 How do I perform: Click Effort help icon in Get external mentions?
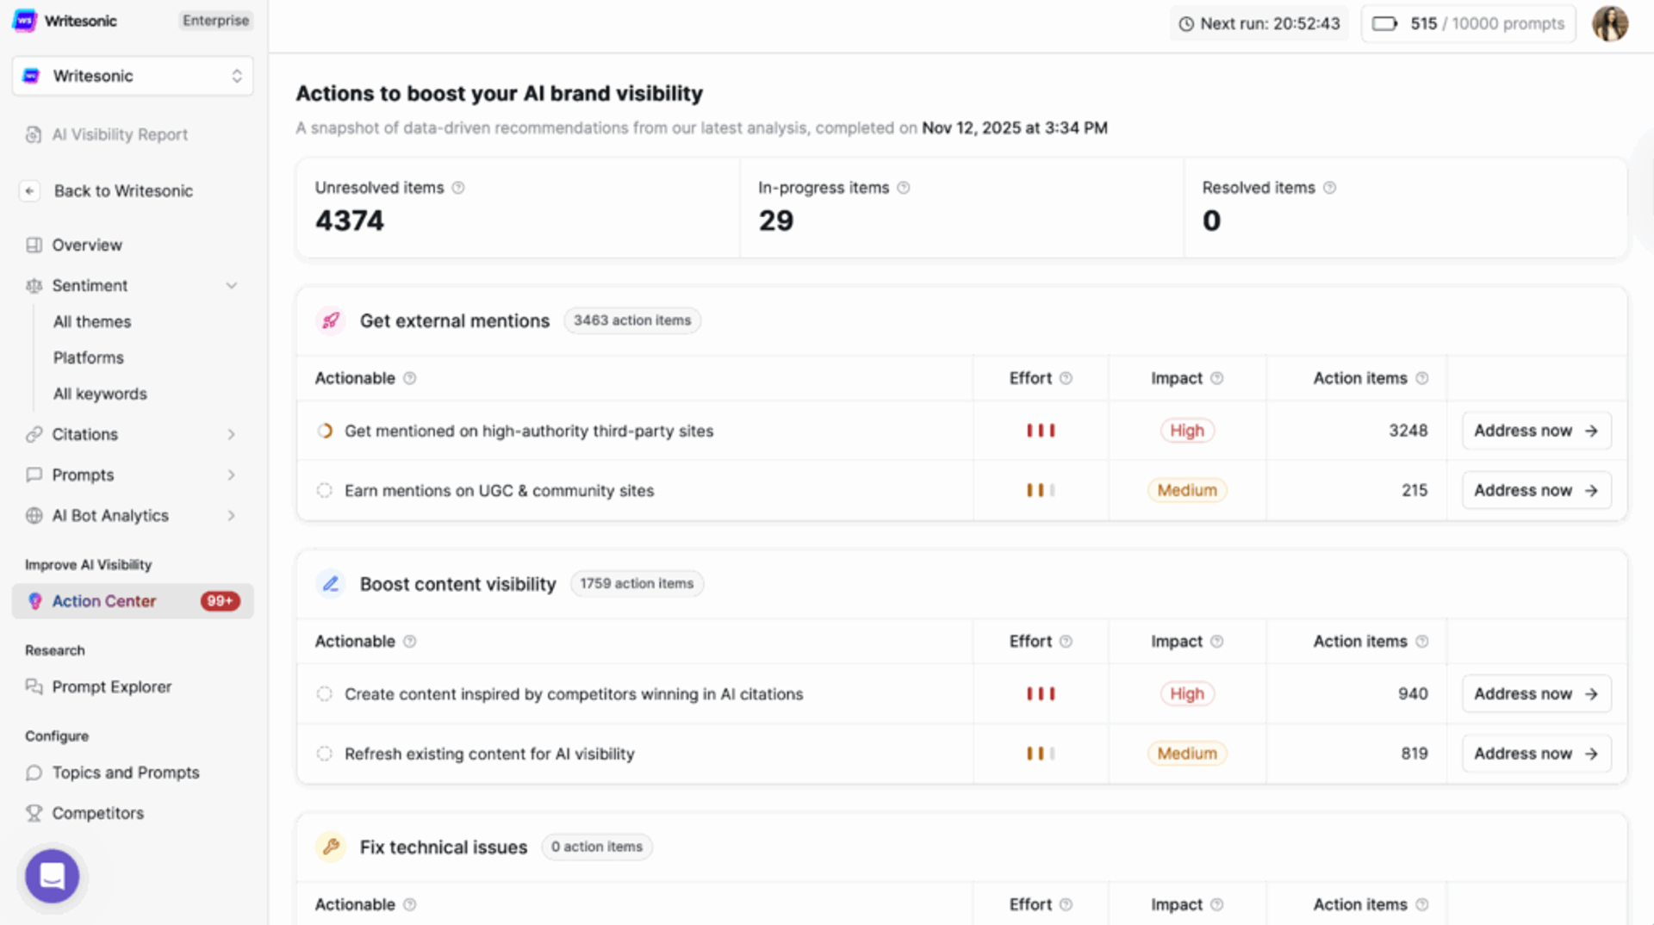click(x=1066, y=378)
